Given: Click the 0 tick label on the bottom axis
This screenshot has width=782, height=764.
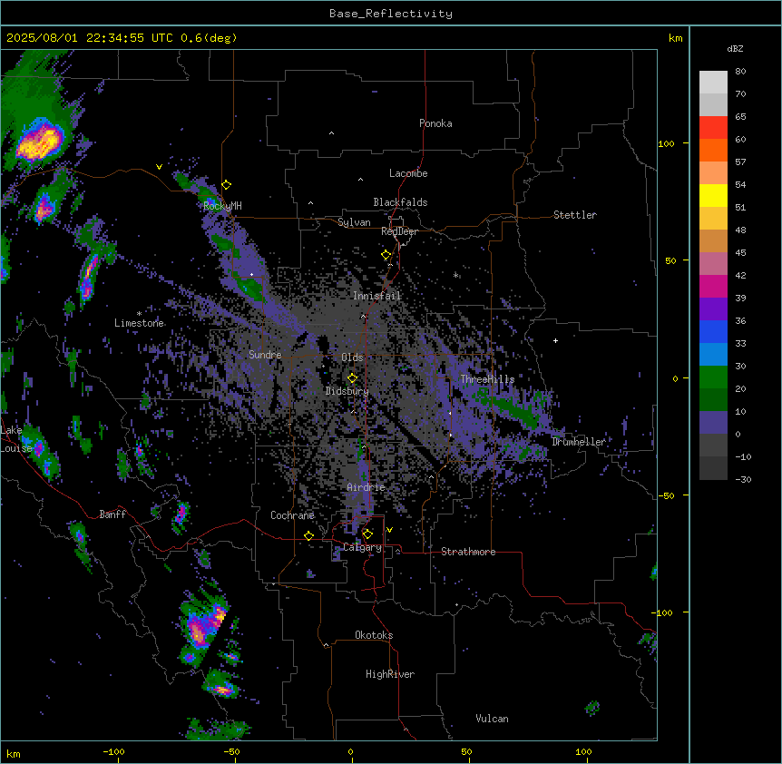Looking at the screenshot, I should 350,751.
